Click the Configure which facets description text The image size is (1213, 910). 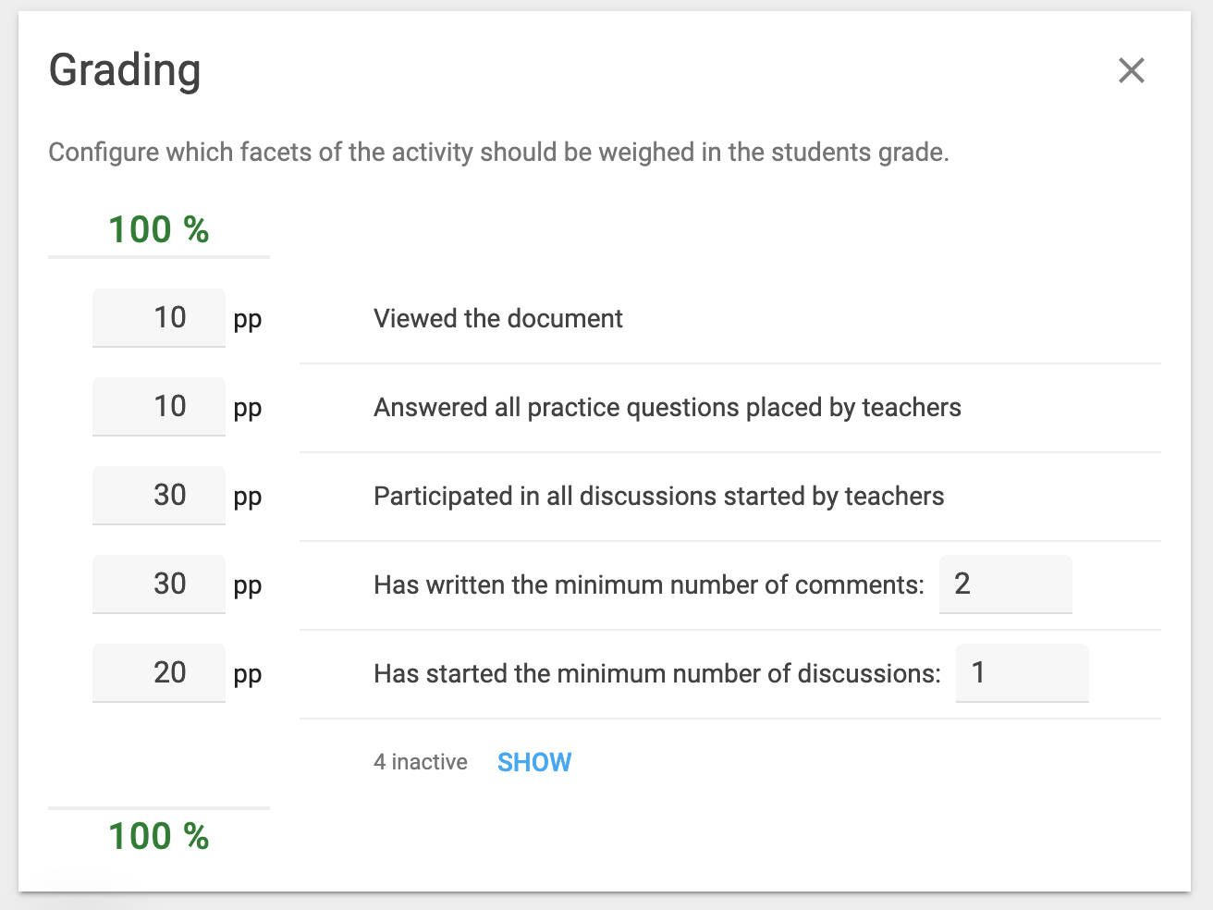point(499,152)
